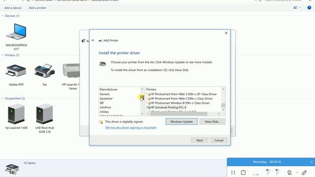Click the Printers list scroll-right arrow

pyautogui.click(x=219, y=114)
